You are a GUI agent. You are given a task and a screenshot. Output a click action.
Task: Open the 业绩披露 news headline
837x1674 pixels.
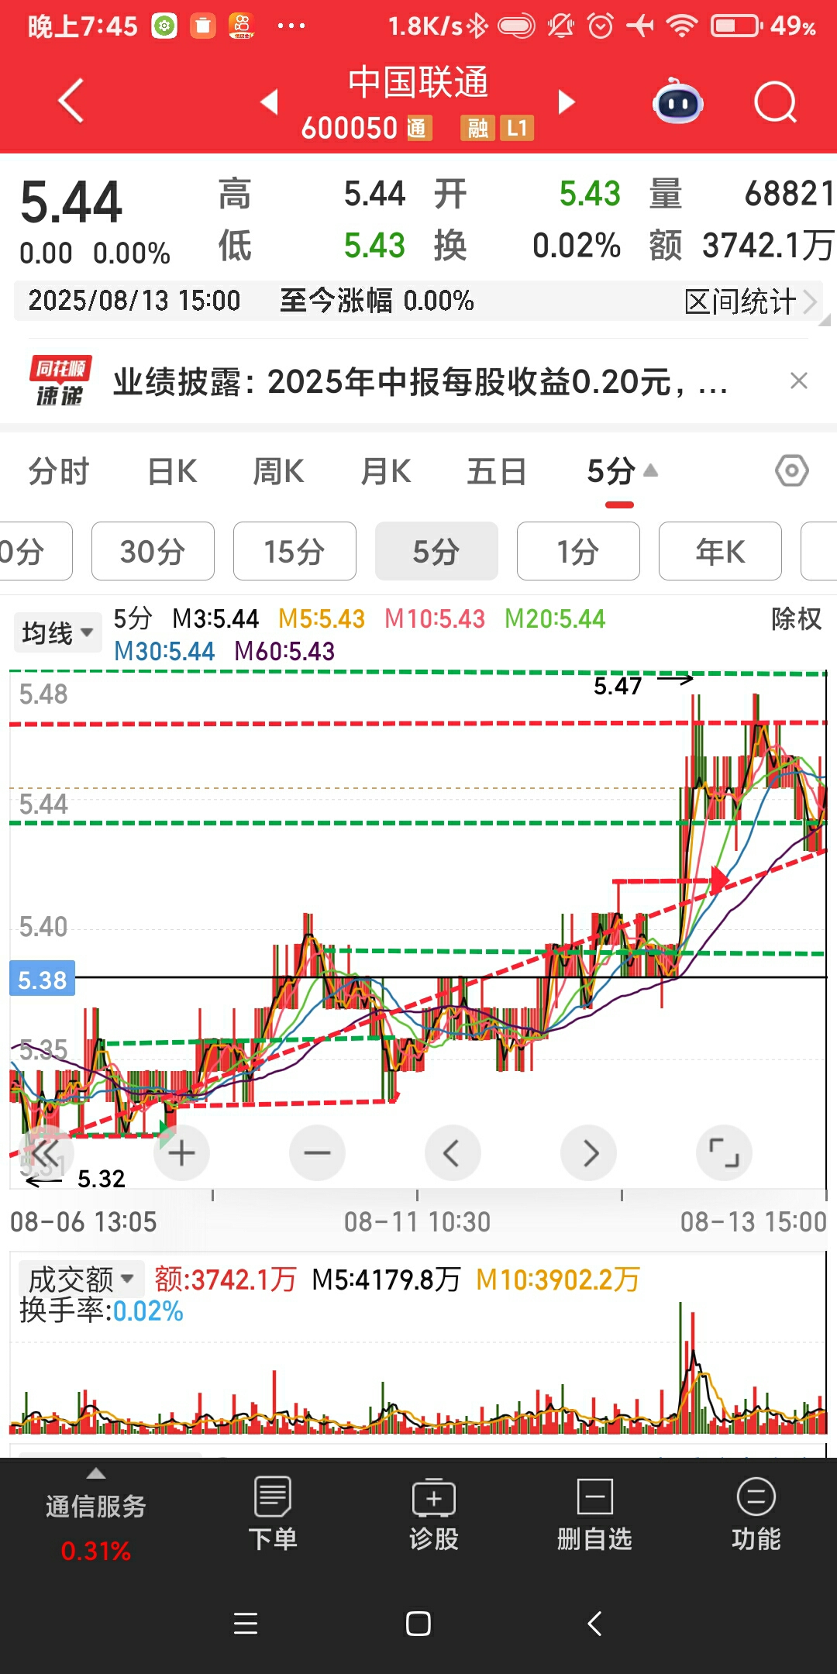[420, 381]
